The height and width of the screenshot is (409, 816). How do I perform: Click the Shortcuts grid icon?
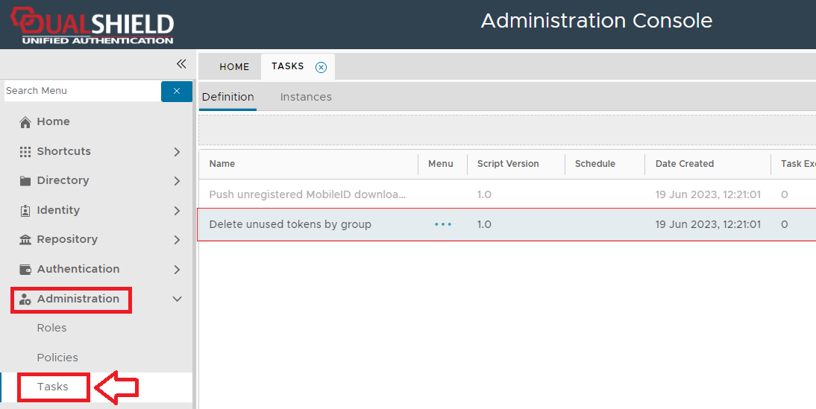pos(25,151)
